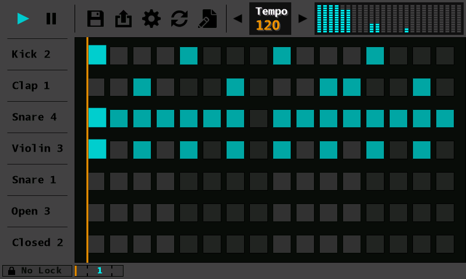This screenshot has height=279, width=466.
Task: Enable Snare 1 step 1
Action: click(x=96, y=181)
